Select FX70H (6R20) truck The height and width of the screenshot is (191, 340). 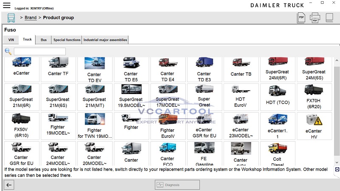(x=314, y=97)
